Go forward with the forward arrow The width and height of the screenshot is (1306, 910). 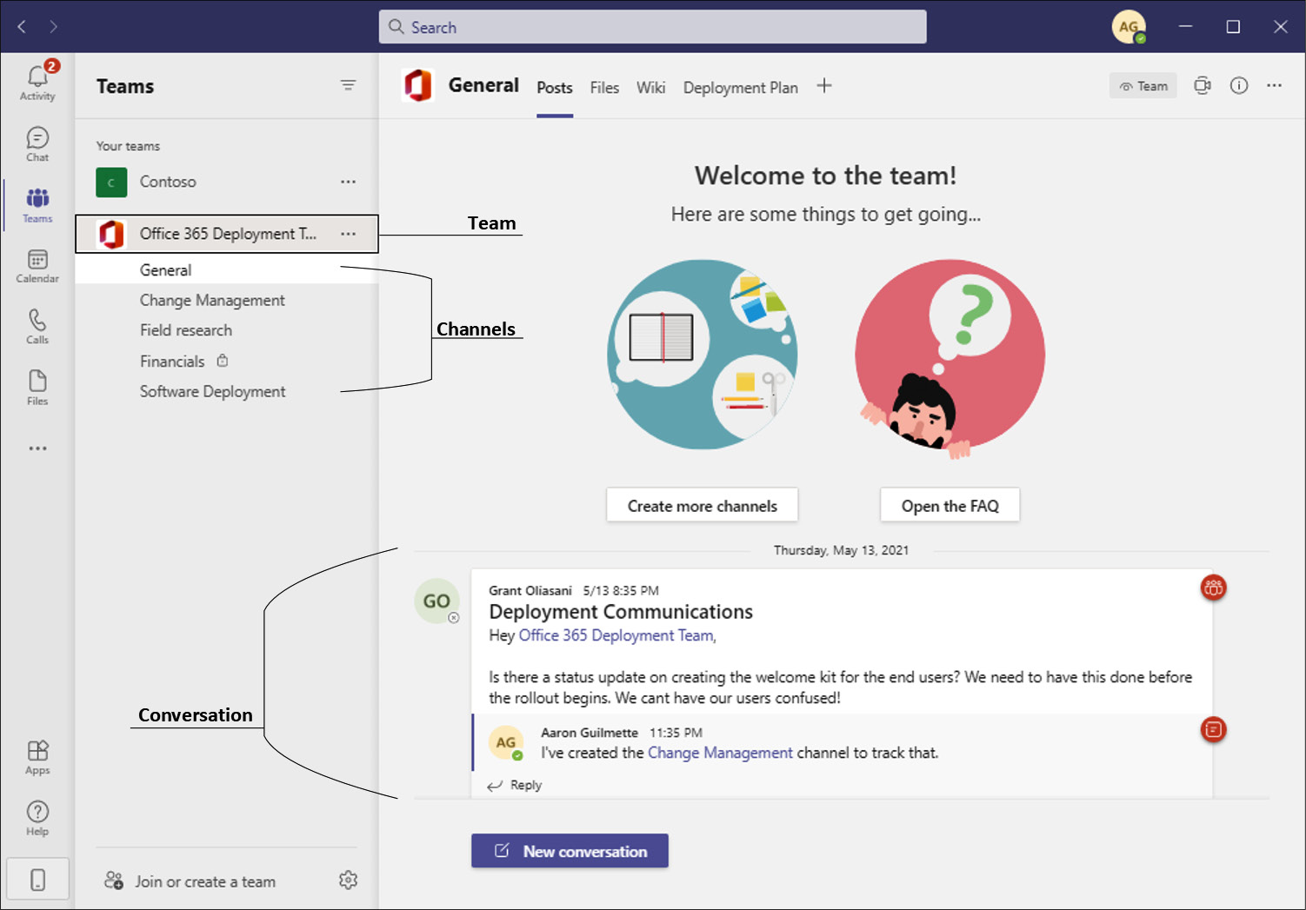tap(53, 27)
